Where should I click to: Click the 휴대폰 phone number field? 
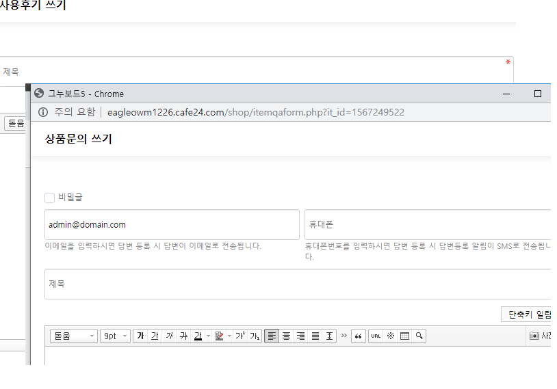click(x=428, y=224)
